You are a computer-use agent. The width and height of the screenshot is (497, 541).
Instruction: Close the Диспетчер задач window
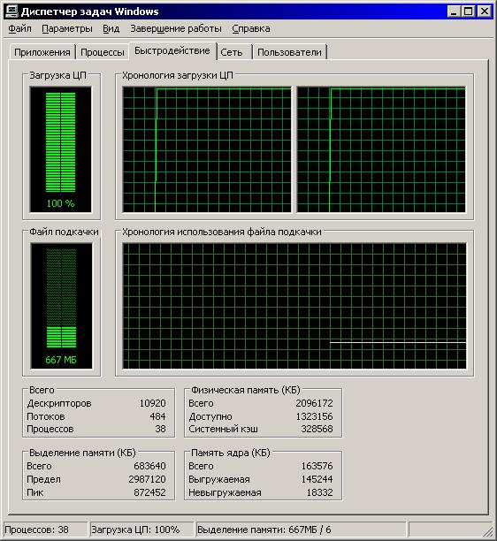[485, 11]
